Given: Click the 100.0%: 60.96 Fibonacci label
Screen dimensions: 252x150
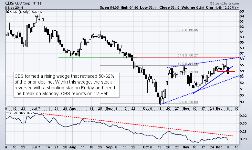Looking at the screenshot, I should pyautogui.click(x=187, y=30).
